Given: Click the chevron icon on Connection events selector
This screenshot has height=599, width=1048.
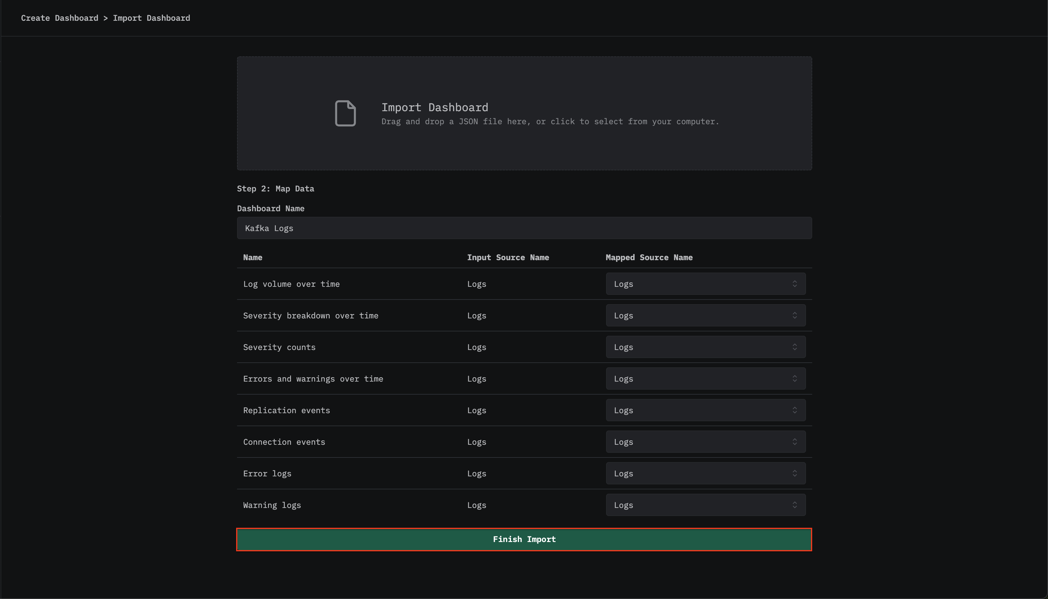Looking at the screenshot, I should tap(795, 441).
